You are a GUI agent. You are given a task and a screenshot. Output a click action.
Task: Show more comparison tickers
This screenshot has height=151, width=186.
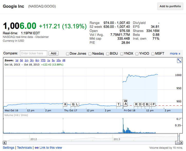(x=175, y=54)
